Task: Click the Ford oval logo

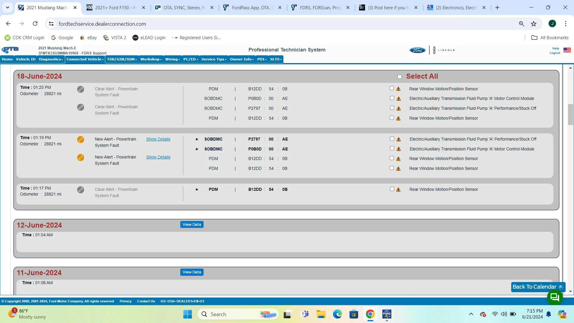Action: [x=417, y=50]
